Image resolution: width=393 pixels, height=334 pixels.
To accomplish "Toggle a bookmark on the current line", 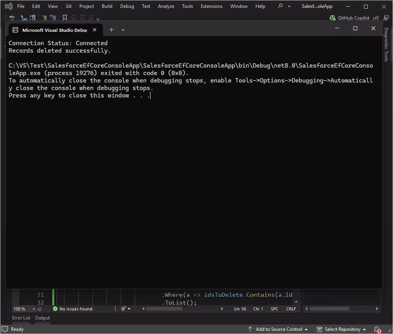I will pyautogui.click(x=64, y=17).
